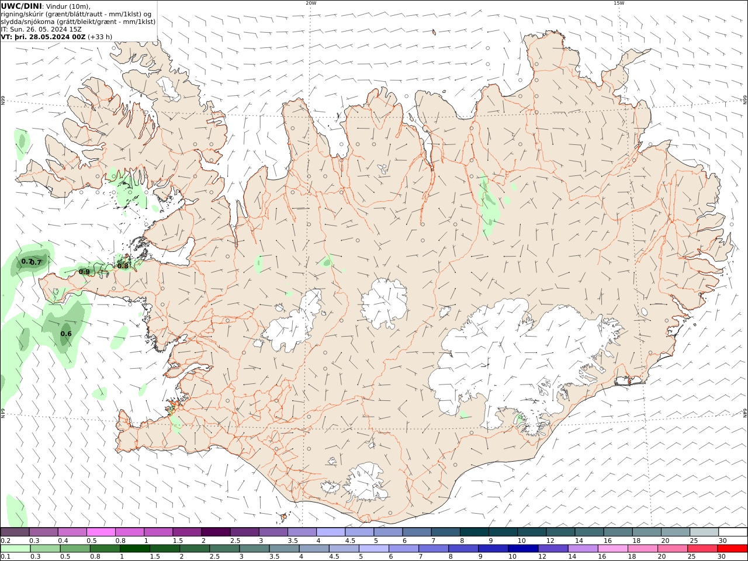
Task: Select the deep navy 10 swatch in the lower rain scale
Action: [x=523, y=549]
